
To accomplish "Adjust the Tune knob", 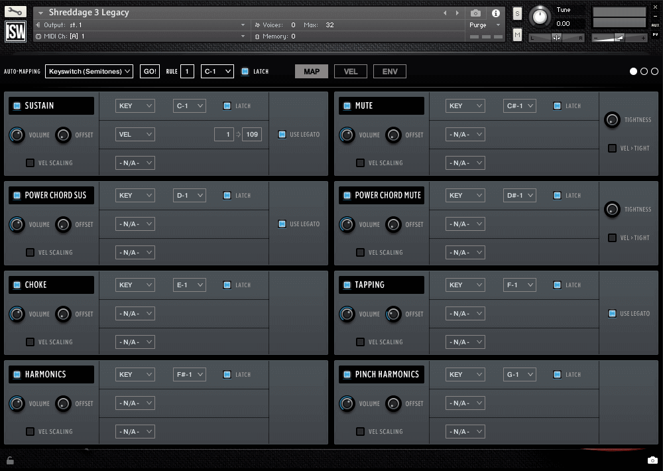I will (x=540, y=16).
